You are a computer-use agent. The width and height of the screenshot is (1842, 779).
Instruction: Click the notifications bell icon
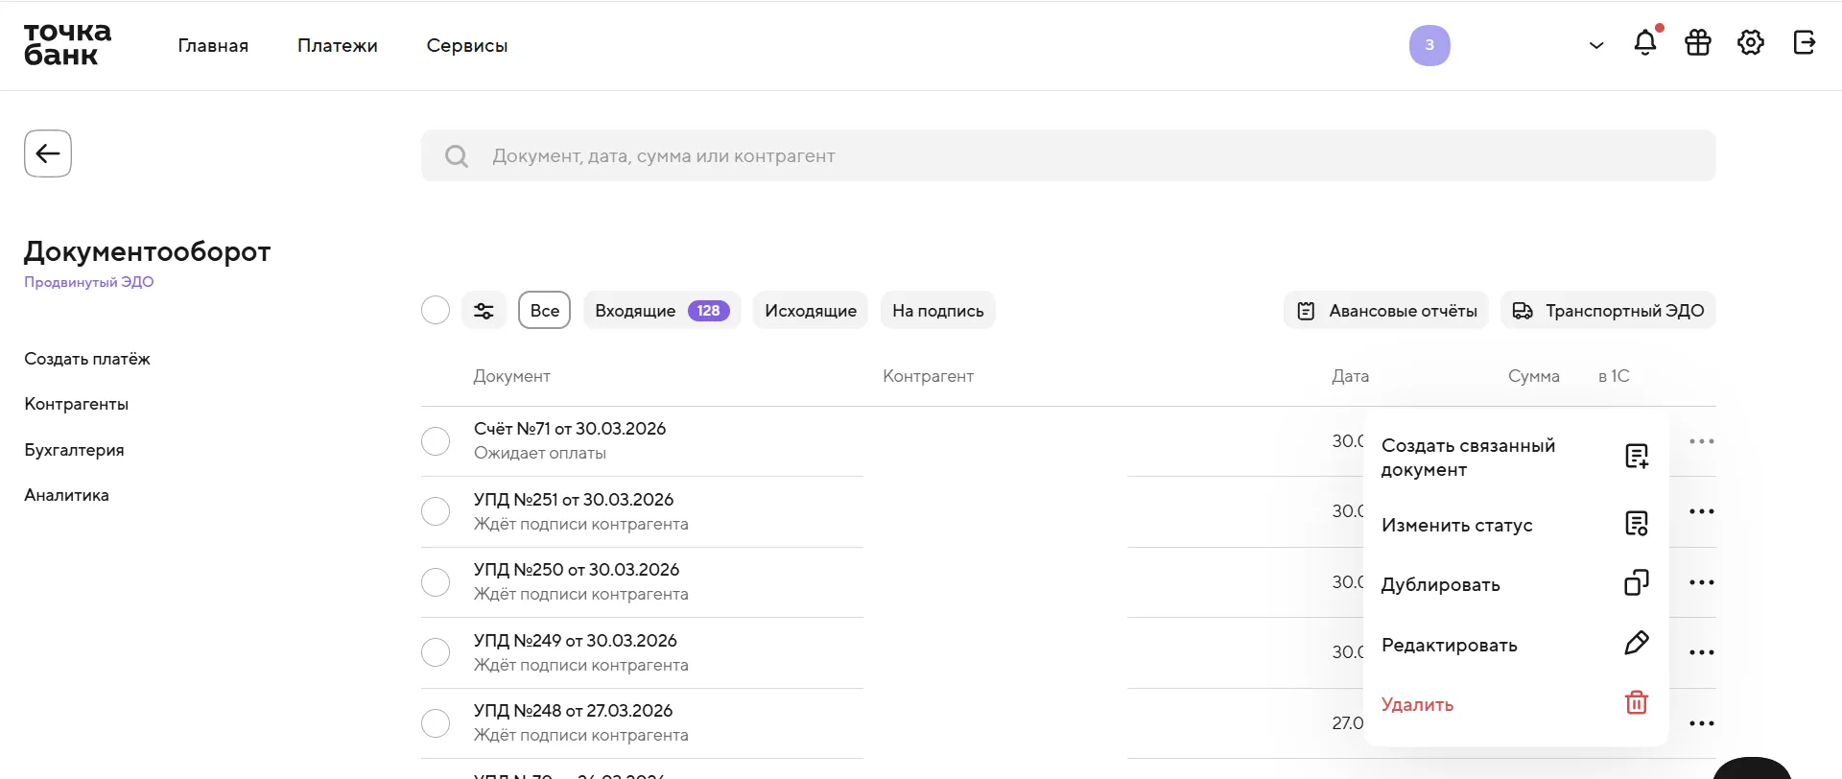tap(1645, 43)
